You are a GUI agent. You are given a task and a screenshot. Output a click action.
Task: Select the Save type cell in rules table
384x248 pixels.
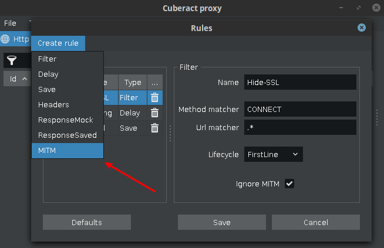[x=133, y=128]
